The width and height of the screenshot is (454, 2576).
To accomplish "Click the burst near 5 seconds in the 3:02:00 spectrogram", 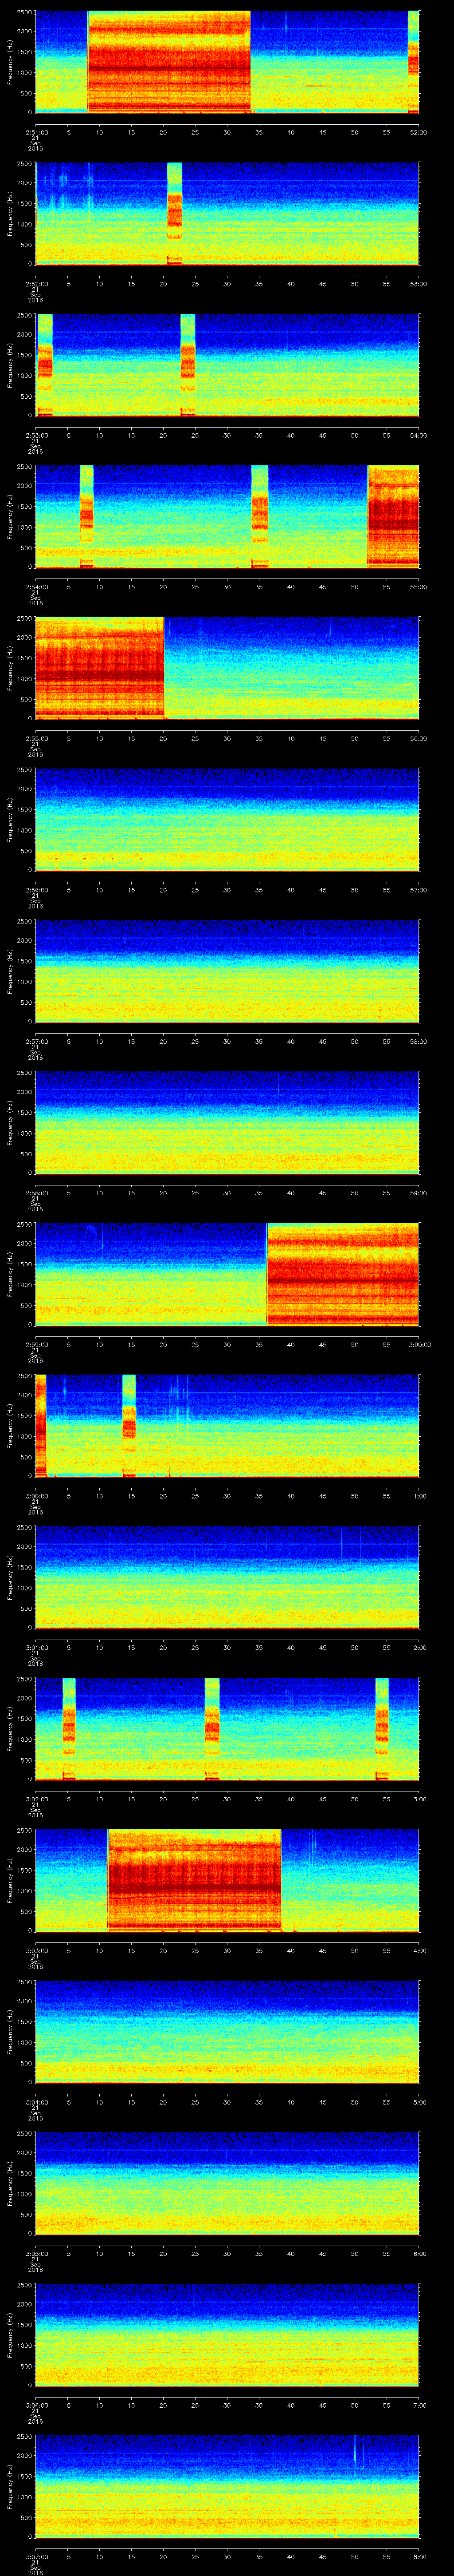I will 69,1728.
